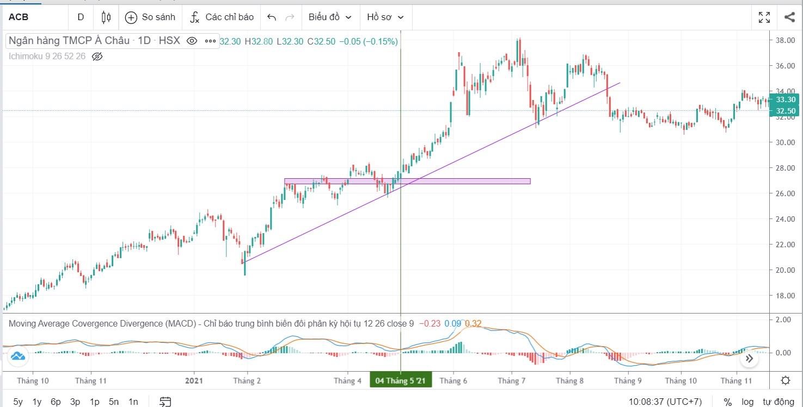Open chart settings gear on time axis
803x407 pixels.
(786, 380)
